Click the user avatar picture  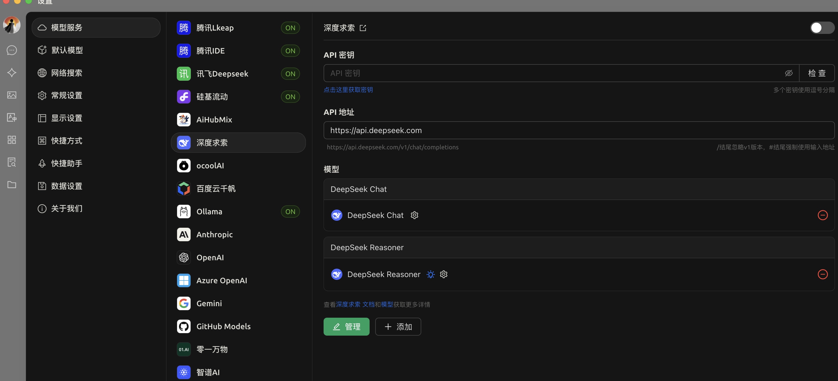point(12,25)
